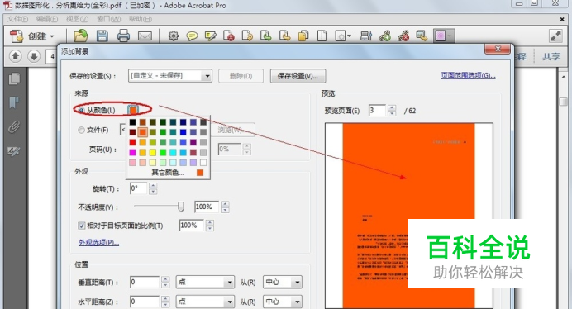This screenshot has width=572, height=309.
Task: Click the blank split page icon
Action: (x=322, y=36)
